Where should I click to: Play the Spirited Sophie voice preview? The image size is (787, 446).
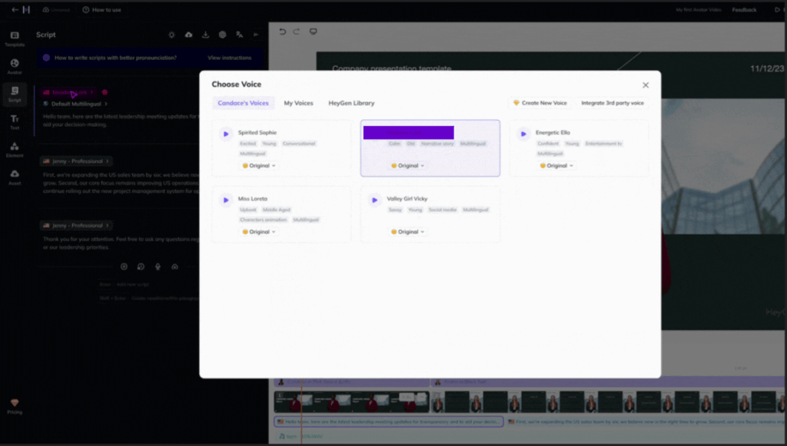tap(226, 134)
